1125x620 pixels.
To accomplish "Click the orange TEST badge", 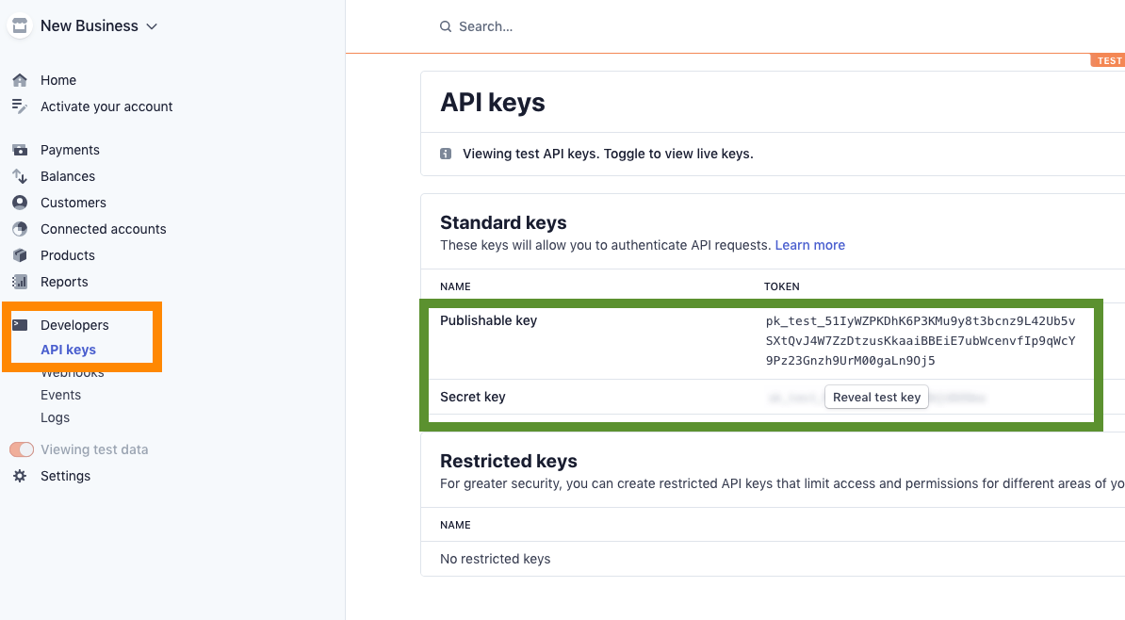I will pos(1108,61).
